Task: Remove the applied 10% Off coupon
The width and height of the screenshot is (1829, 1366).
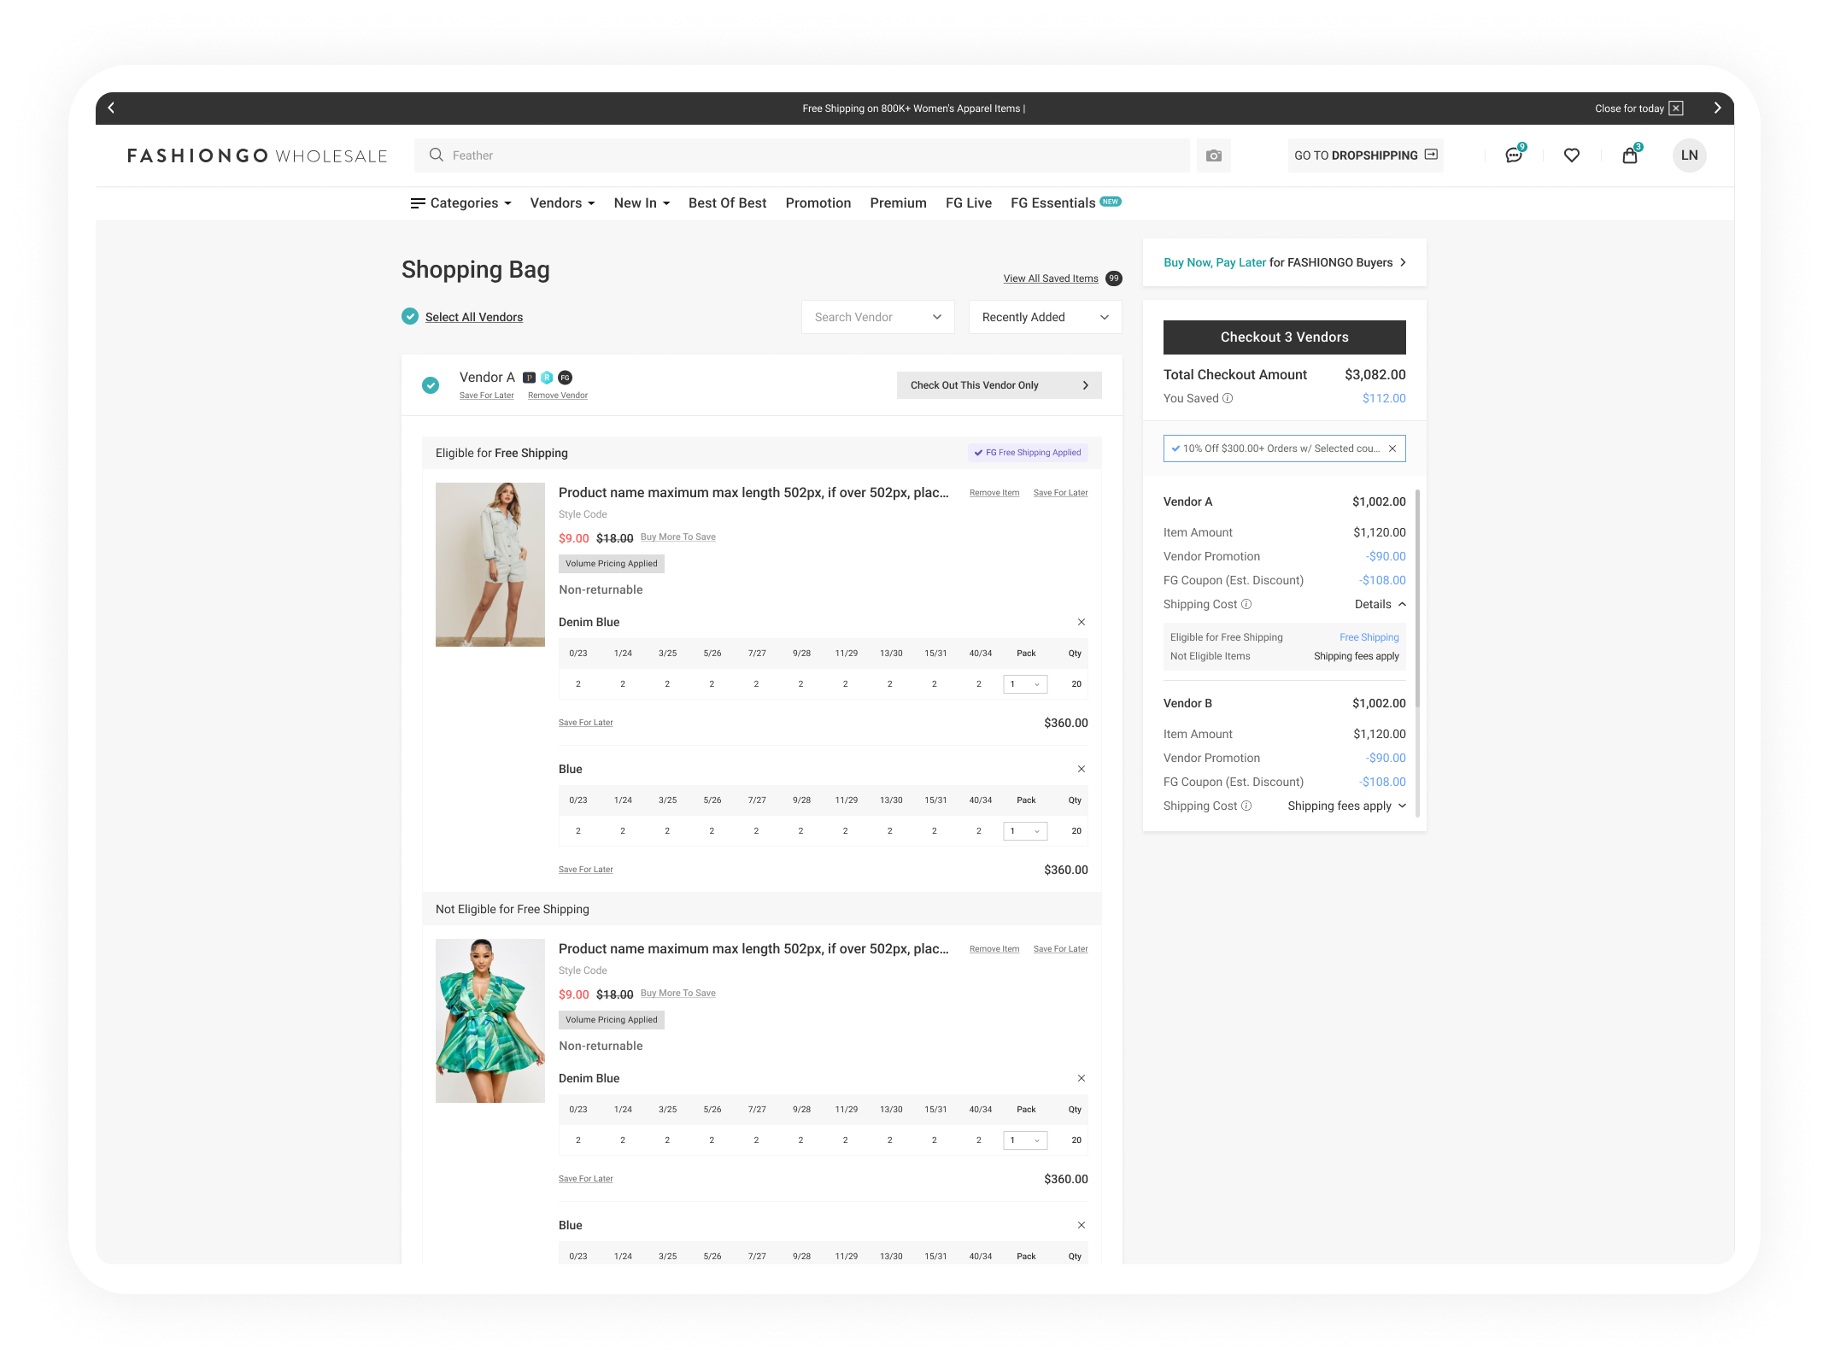Action: coord(1392,448)
